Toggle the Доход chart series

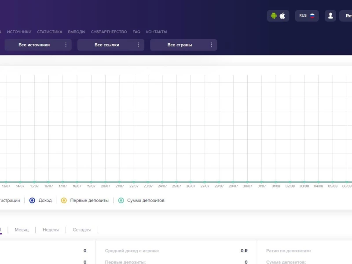[32, 201]
